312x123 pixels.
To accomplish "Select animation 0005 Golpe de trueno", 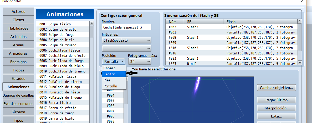I will 63,45.
